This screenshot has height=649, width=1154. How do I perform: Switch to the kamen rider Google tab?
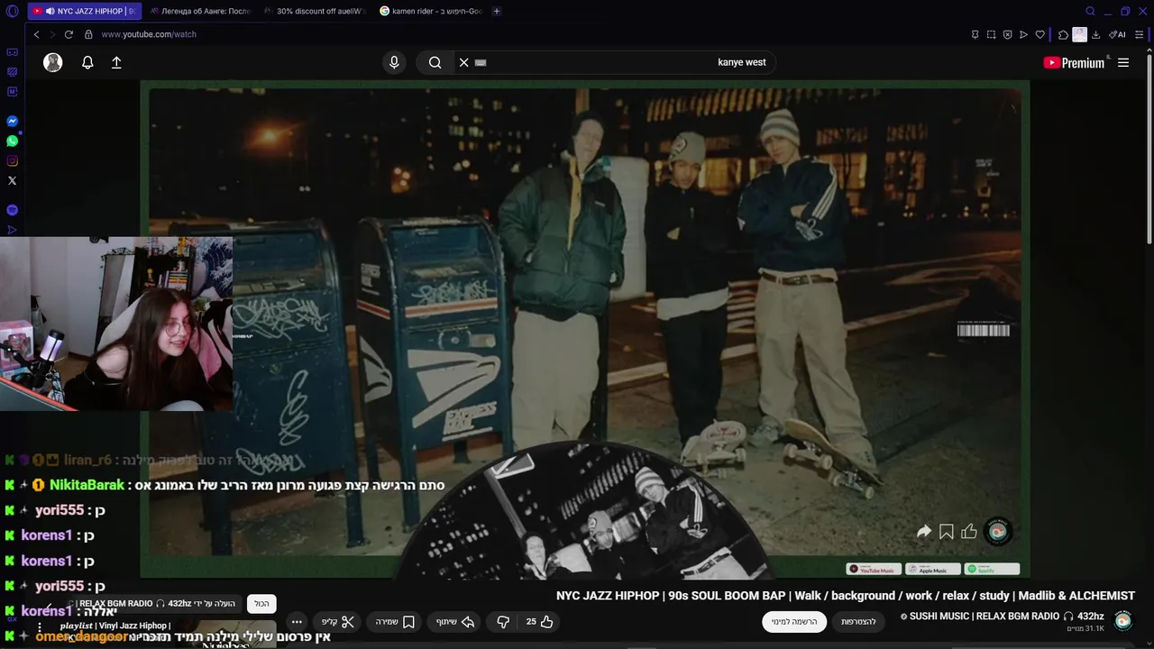[430, 11]
